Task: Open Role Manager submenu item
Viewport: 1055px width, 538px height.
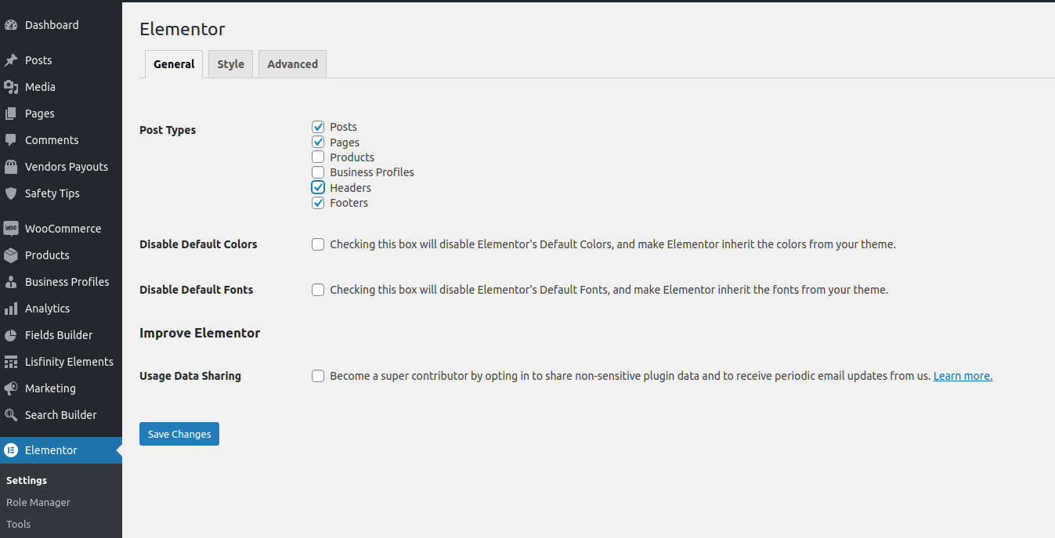Action: pos(38,503)
